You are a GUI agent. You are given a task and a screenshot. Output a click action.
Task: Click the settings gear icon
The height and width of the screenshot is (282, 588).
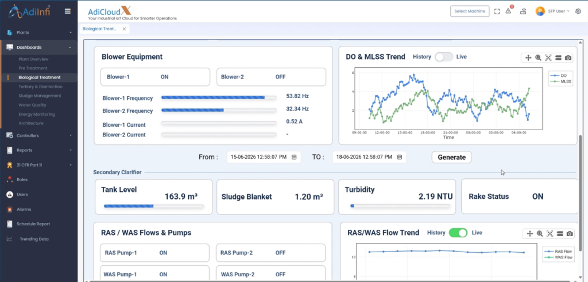pyautogui.click(x=578, y=11)
